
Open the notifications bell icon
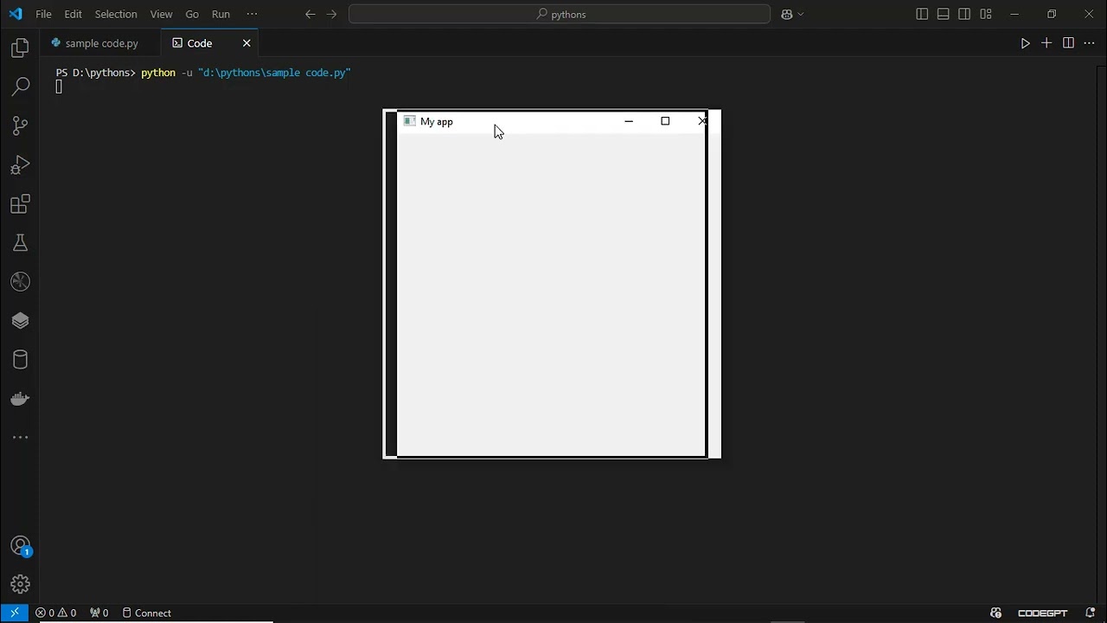pos(1090,613)
